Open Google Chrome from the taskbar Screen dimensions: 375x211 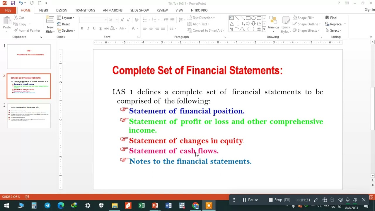(195, 206)
